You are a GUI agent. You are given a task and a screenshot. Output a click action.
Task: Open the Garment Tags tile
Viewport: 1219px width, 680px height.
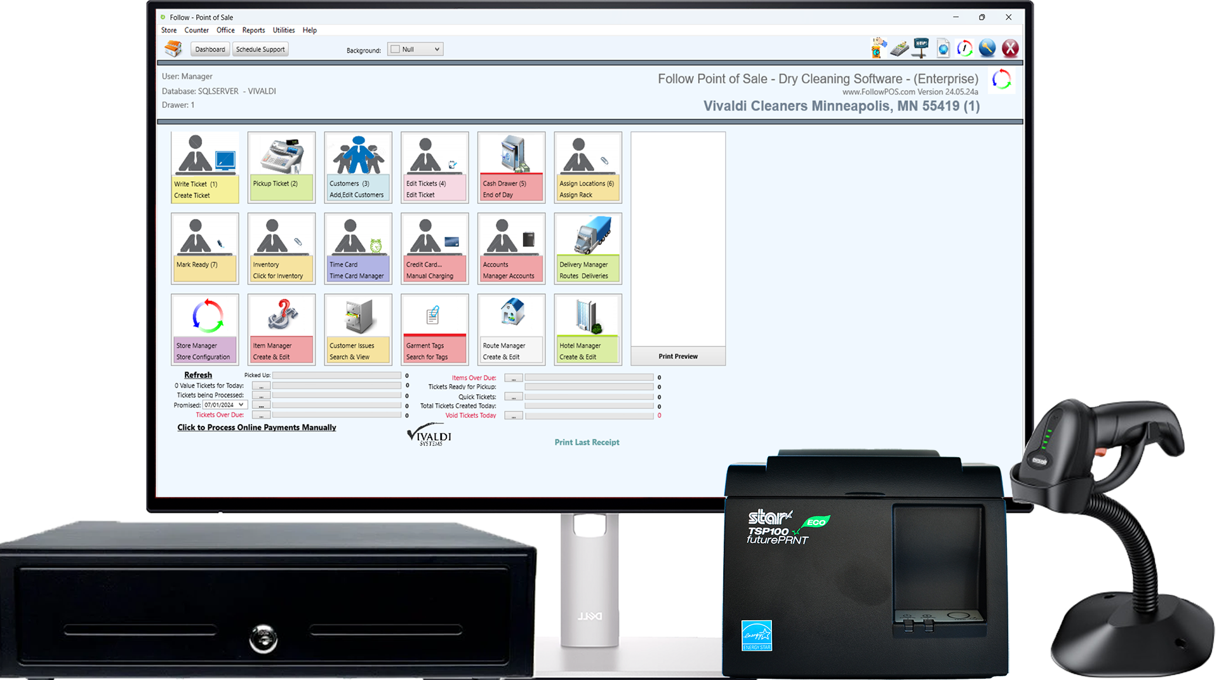point(435,330)
